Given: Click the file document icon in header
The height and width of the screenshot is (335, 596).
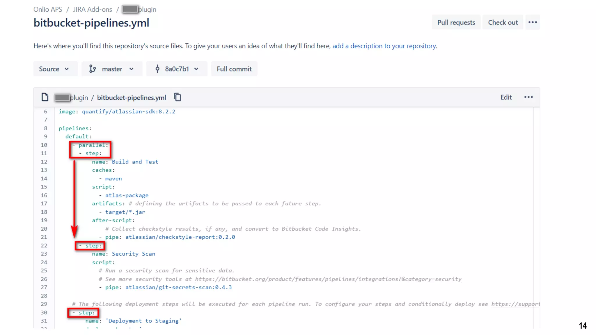Looking at the screenshot, I should pos(45,97).
